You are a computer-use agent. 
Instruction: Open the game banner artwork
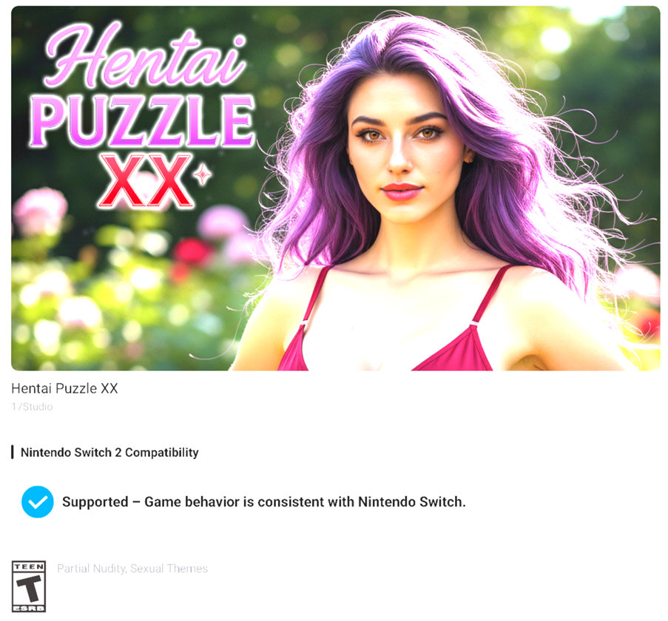coord(336,188)
